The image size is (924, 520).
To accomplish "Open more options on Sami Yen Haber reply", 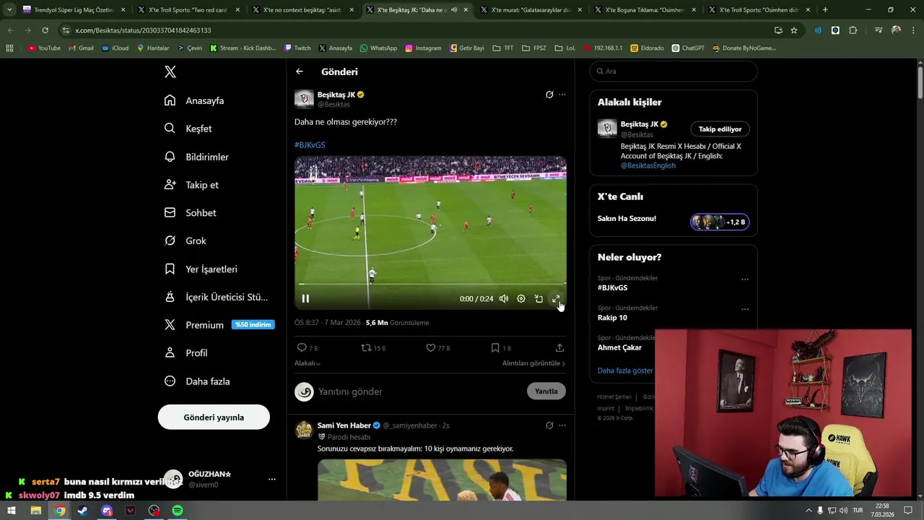I will [562, 425].
